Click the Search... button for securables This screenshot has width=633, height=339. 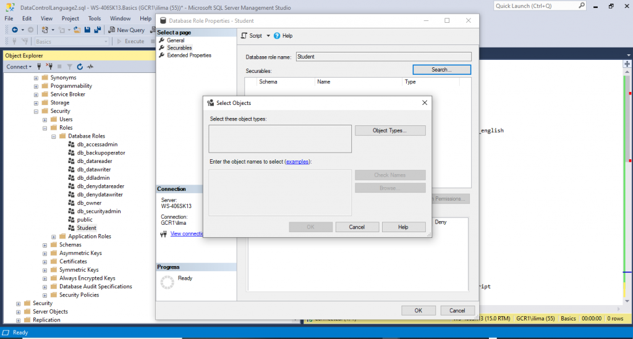coord(441,70)
